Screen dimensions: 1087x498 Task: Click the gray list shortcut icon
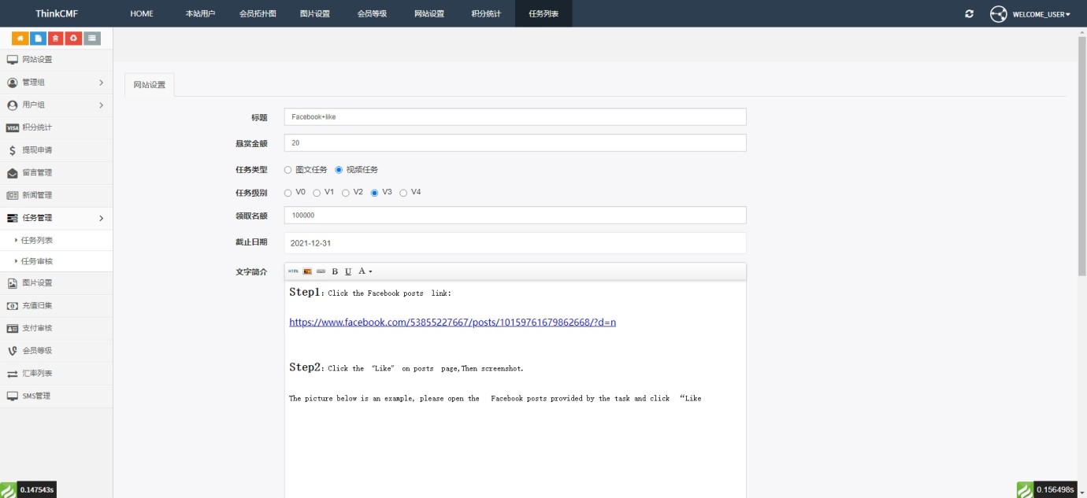click(x=92, y=38)
